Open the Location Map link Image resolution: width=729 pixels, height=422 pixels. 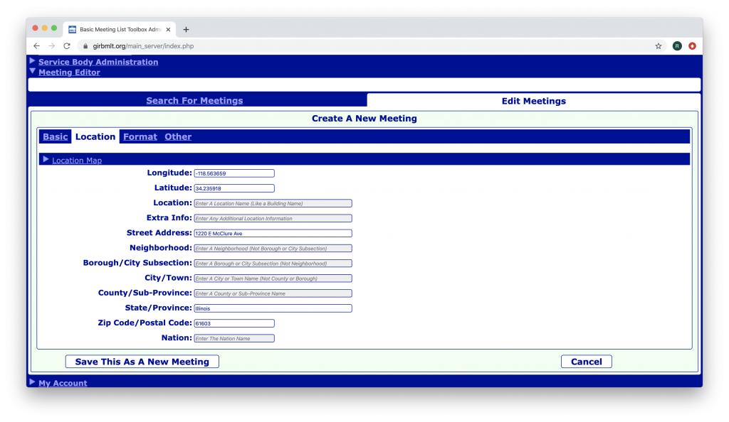(x=77, y=161)
